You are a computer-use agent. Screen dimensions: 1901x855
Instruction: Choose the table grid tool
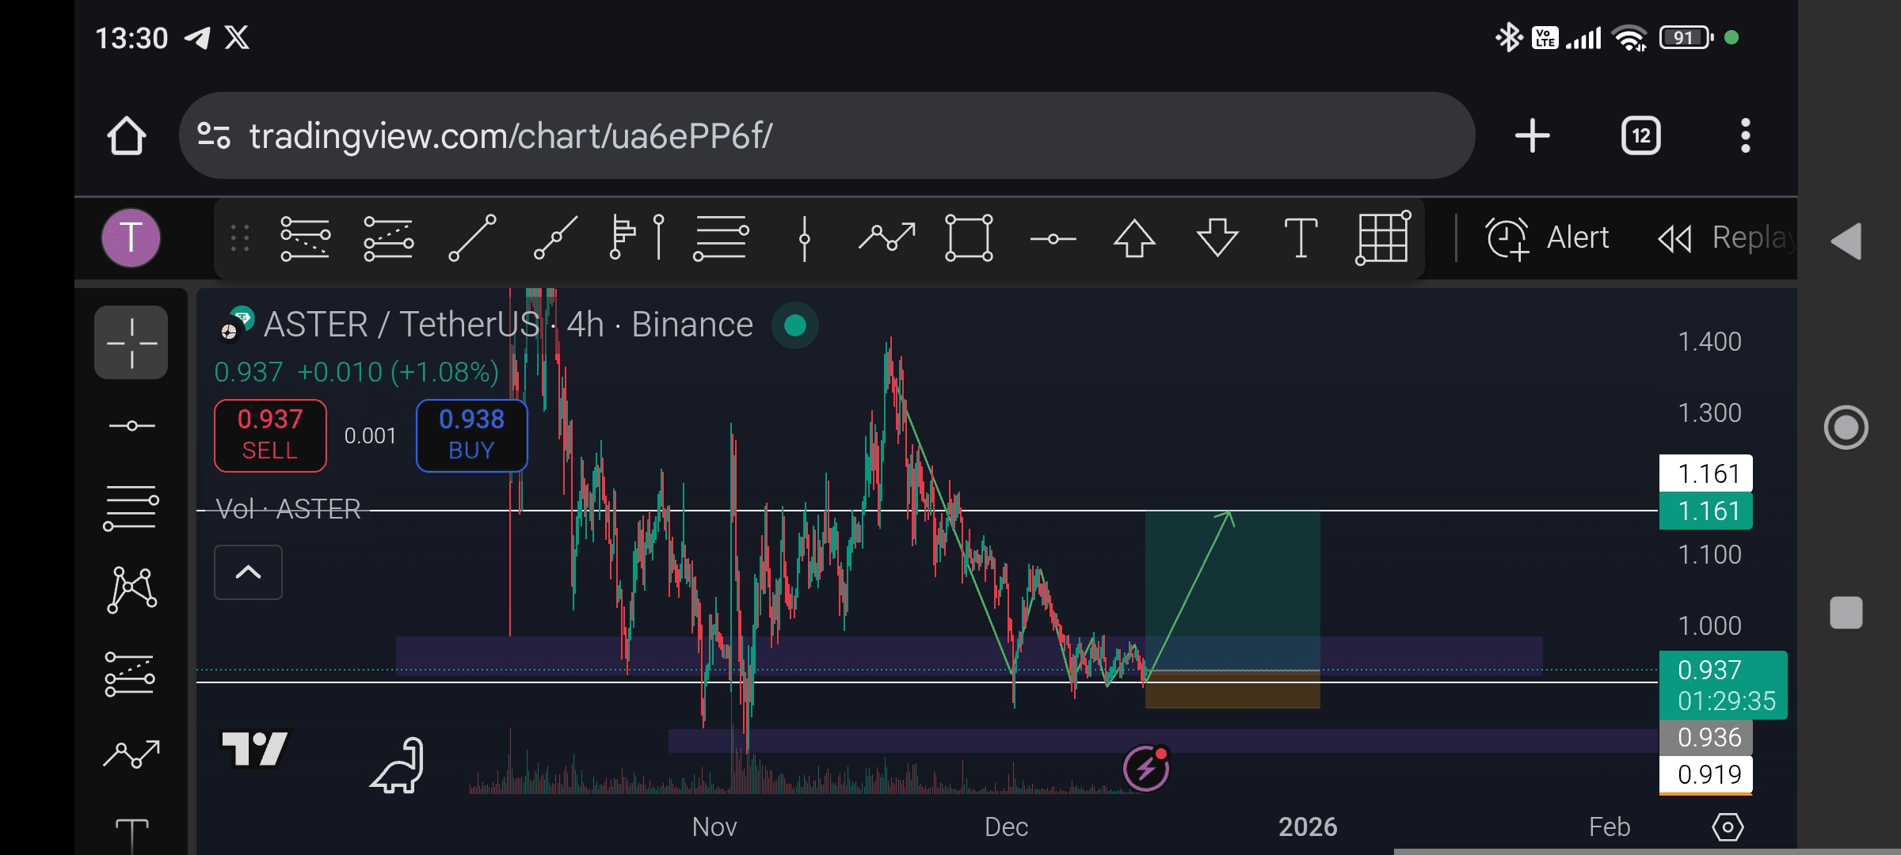[x=1383, y=237]
